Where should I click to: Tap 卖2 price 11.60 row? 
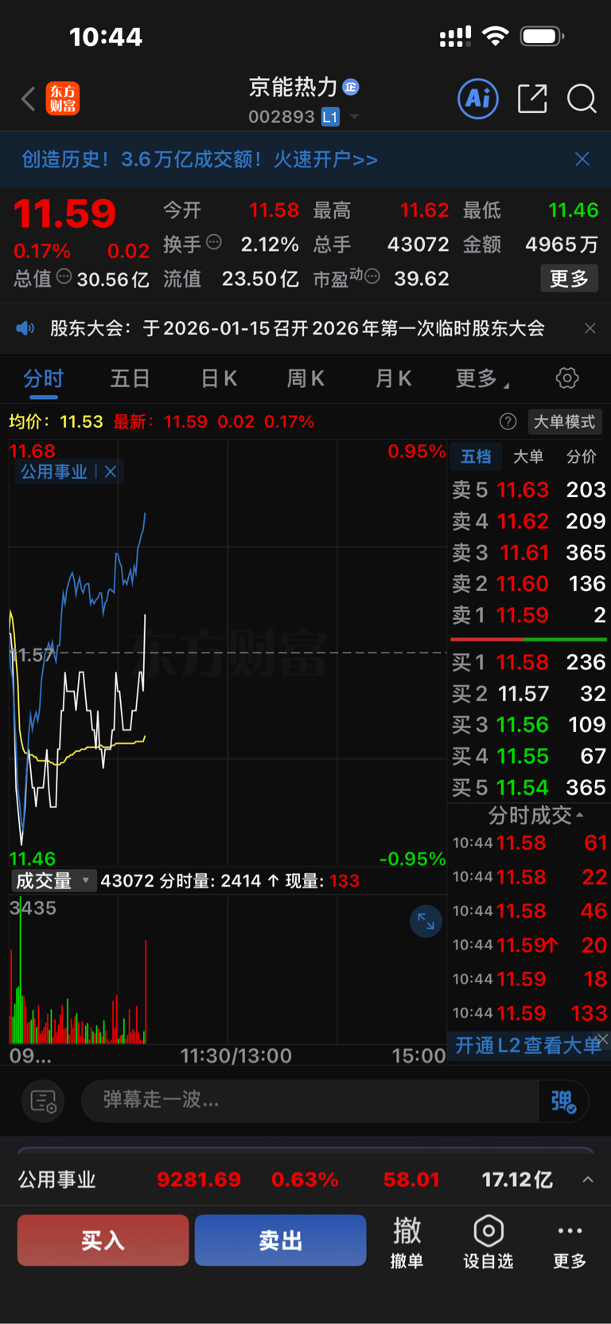coord(528,583)
